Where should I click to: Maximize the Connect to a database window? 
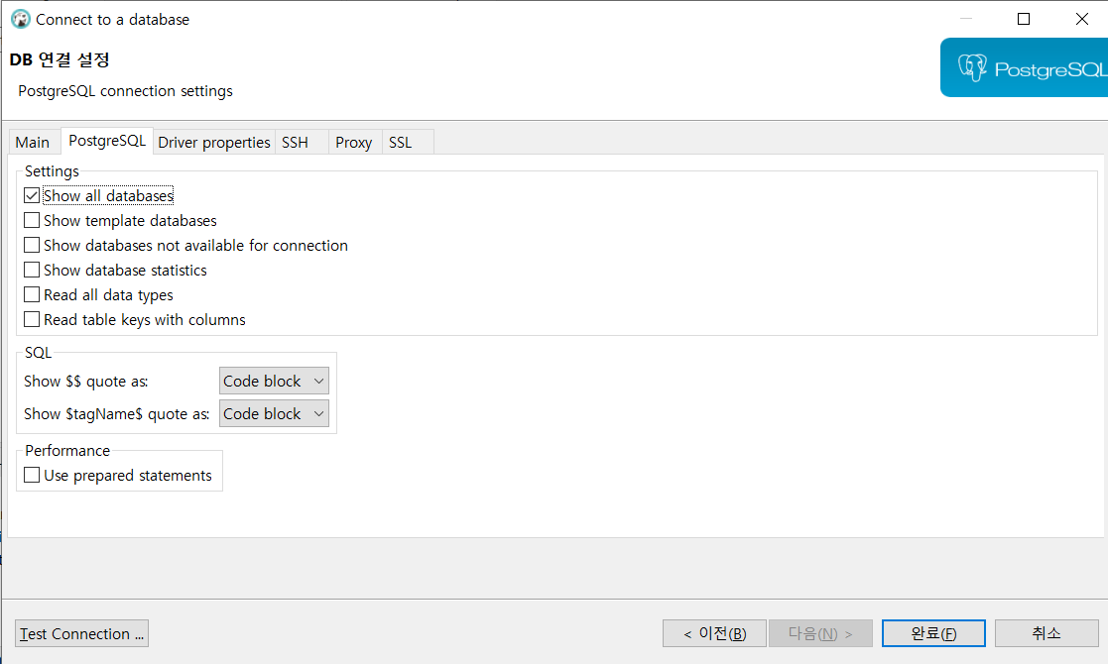pos(1024,19)
